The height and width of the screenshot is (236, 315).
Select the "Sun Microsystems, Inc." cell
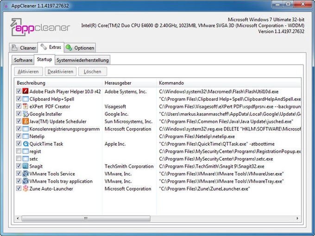pyautogui.click(x=129, y=121)
